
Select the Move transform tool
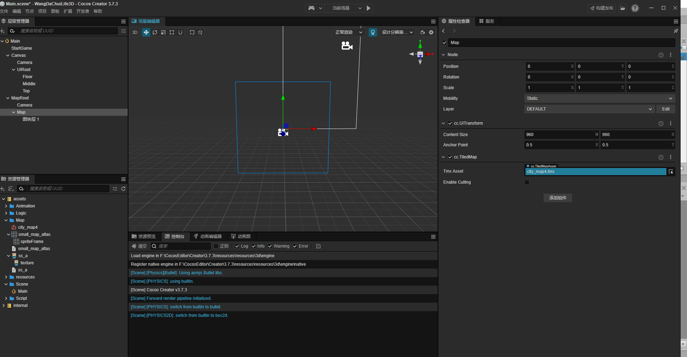pos(146,32)
